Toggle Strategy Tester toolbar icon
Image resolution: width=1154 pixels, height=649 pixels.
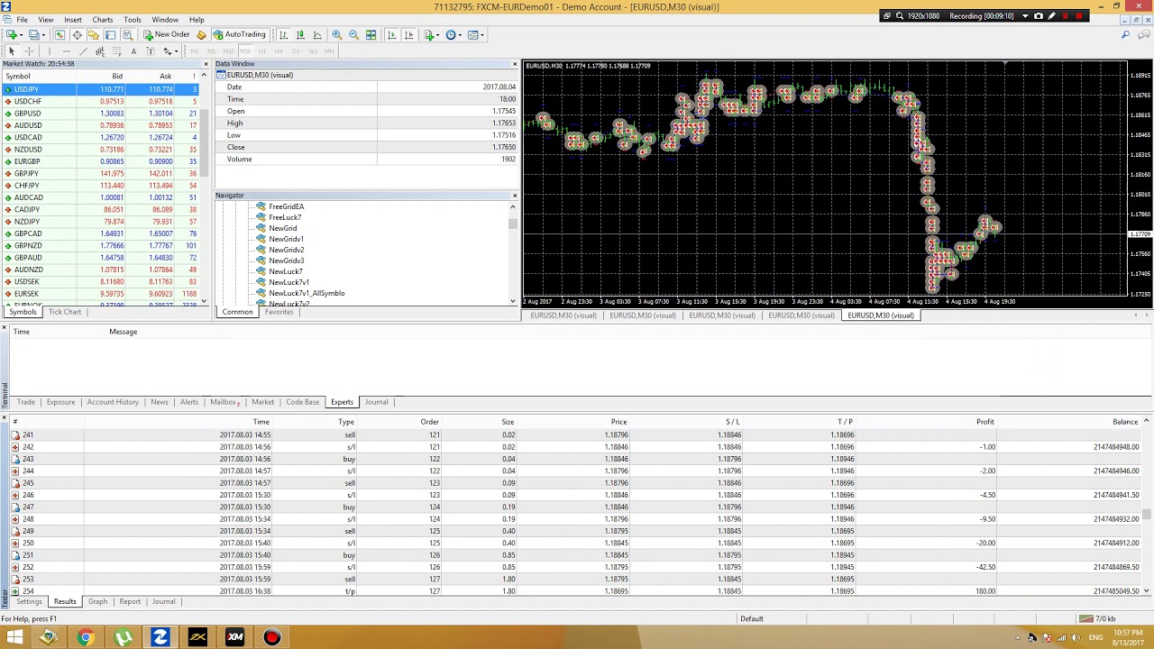pos(127,34)
